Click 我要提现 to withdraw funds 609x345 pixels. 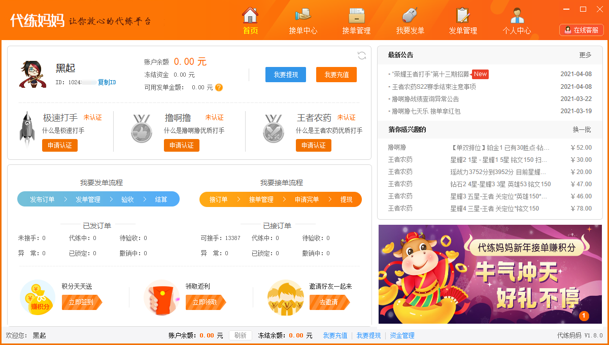point(285,75)
